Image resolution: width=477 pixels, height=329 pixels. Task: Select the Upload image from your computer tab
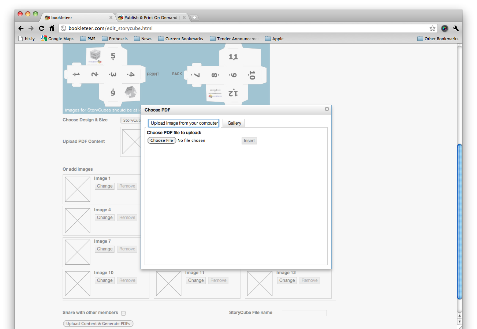(x=184, y=123)
